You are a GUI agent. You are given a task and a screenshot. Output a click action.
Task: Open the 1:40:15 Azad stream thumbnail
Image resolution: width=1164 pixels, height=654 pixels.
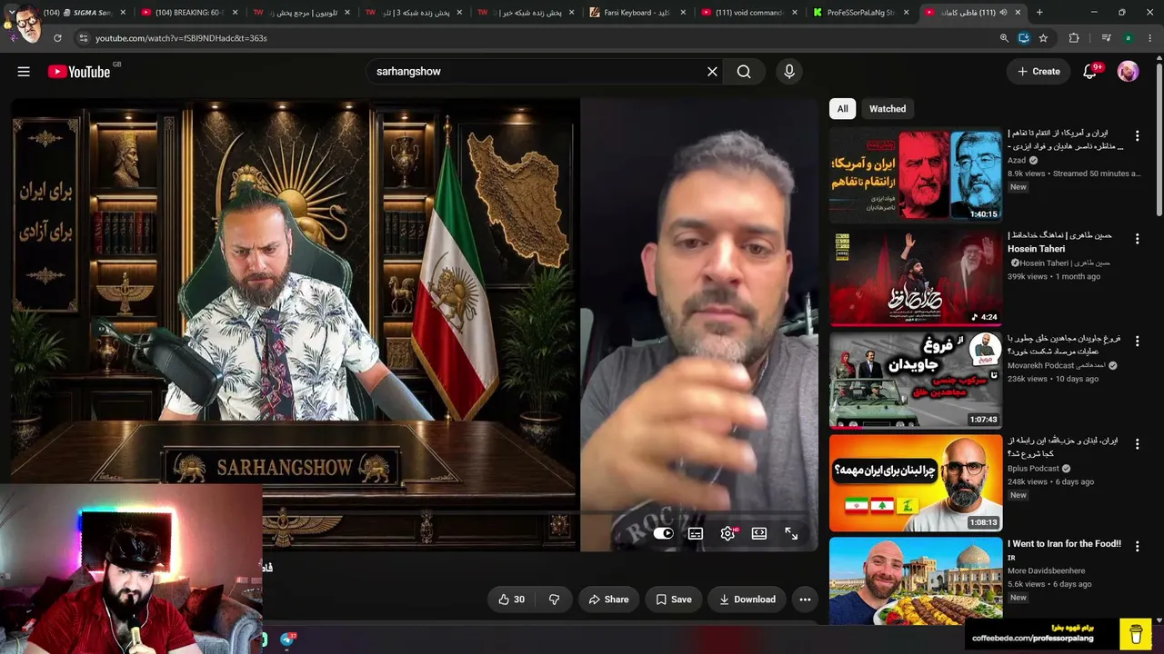click(x=916, y=175)
